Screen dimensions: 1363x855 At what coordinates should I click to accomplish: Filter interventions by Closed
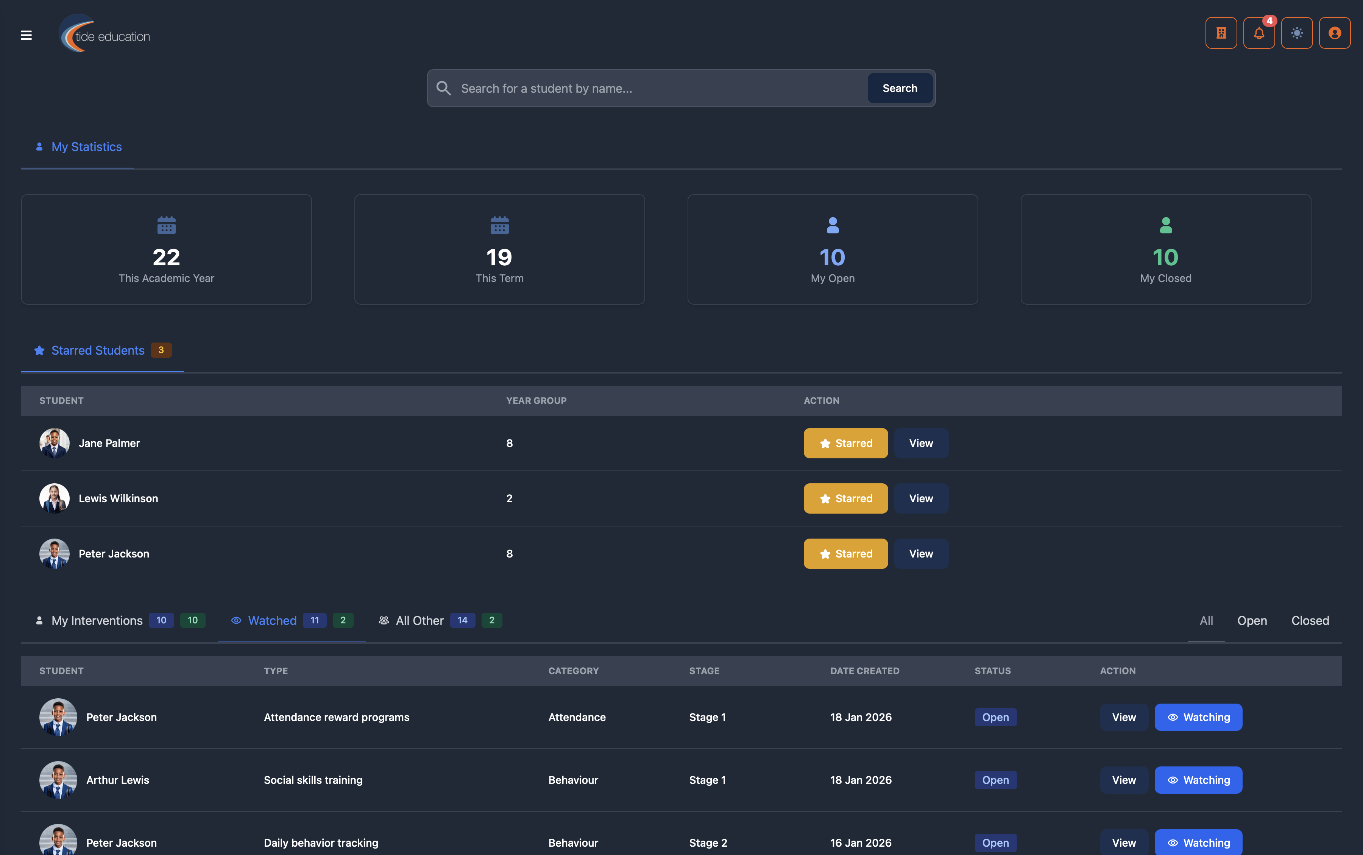pos(1310,620)
